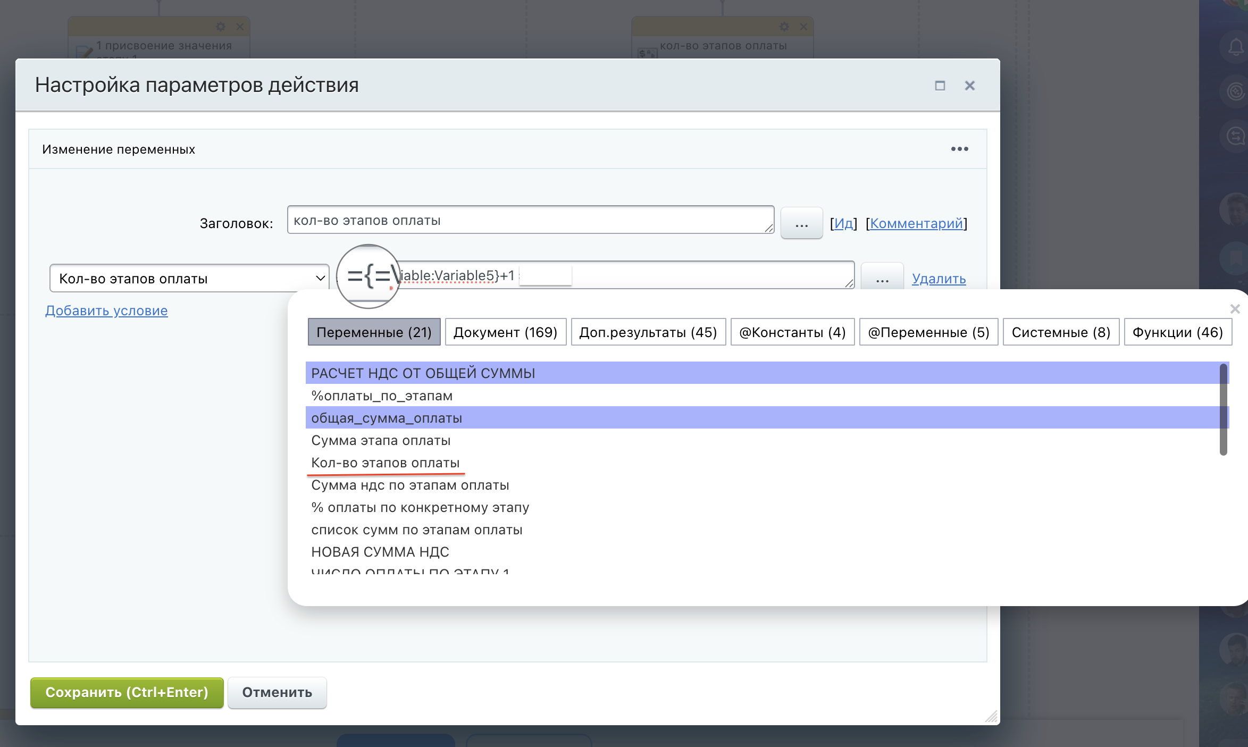Click the maximize dialog icon
This screenshot has height=747, width=1248.
940,86
